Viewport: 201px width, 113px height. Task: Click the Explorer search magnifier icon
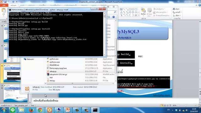(115, 12)
